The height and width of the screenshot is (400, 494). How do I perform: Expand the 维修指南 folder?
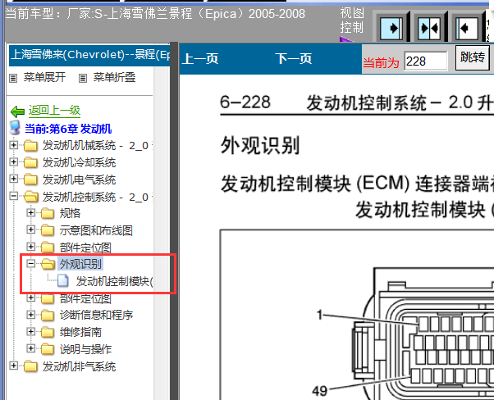coord(30,332)
